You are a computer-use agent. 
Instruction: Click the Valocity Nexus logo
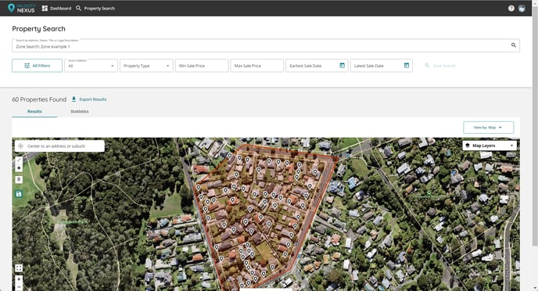[21, 9]
